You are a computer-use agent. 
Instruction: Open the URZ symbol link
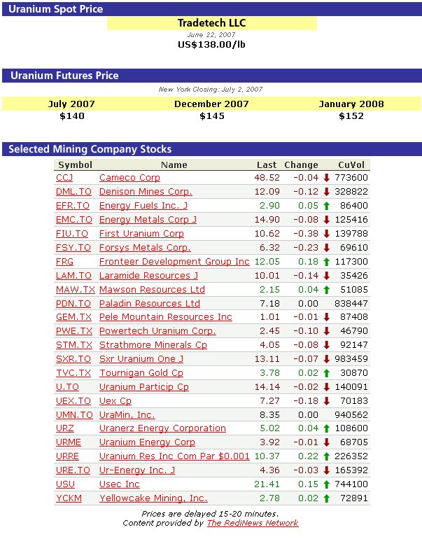[65, 428]
